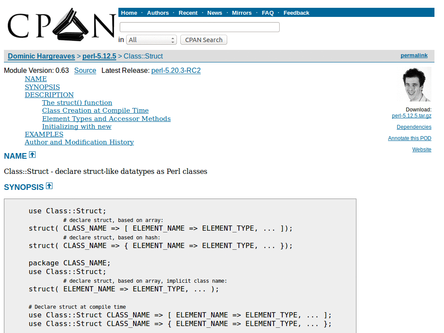Click the Class::Struct breadcrumb text

(x=143, y=56)
